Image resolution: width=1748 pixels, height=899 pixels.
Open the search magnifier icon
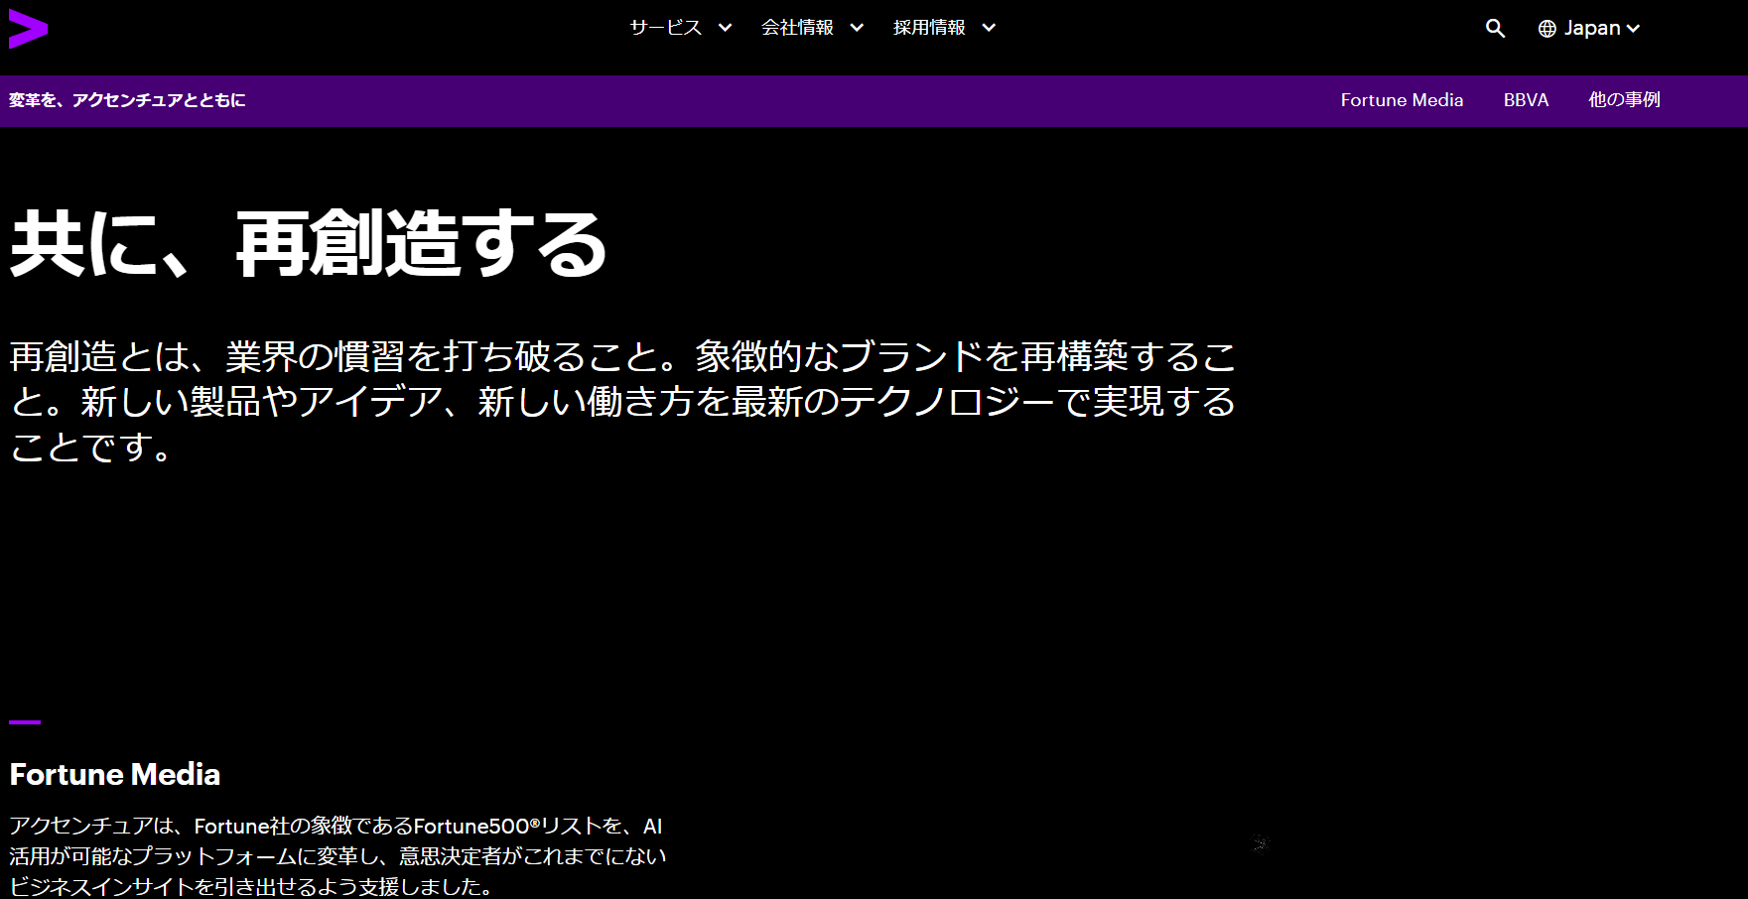[1495, 29]
